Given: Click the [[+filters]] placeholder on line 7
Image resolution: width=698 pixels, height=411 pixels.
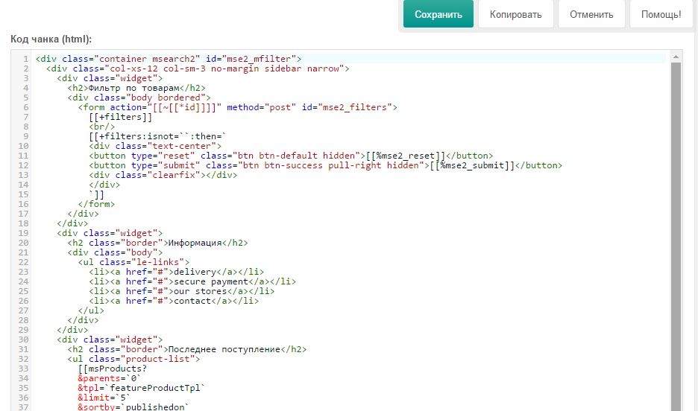Looking at the screenshot, I should (x=121, y=117).
